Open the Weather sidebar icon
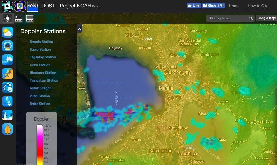 (x=7, y=32)
